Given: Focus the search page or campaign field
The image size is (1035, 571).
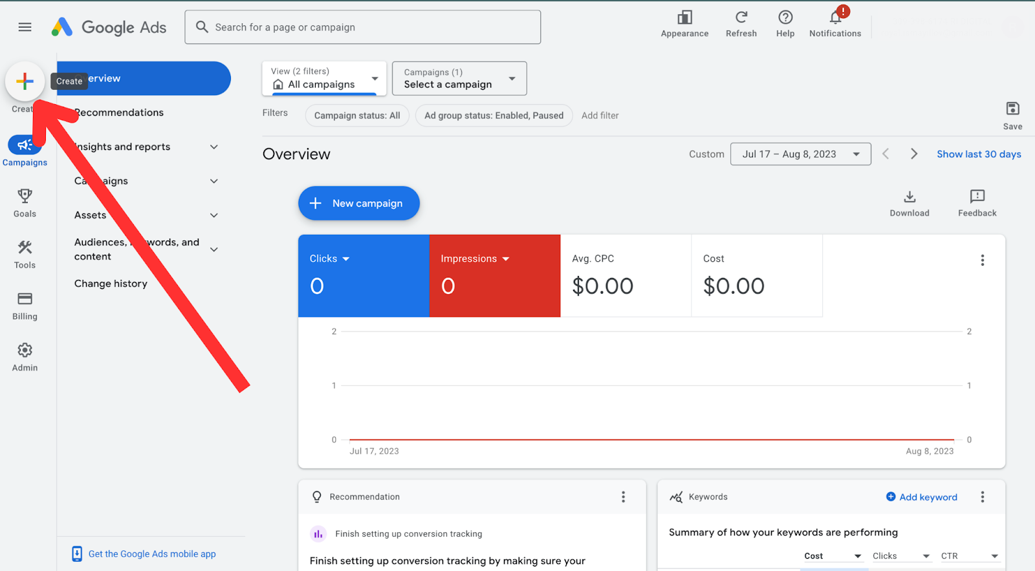Looking at the screenshot, I should (x=363, y=27).
